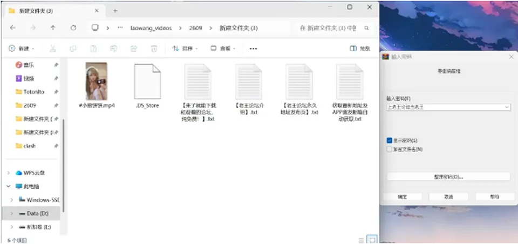Click the Copy icon in toolbar

point(73,49)
